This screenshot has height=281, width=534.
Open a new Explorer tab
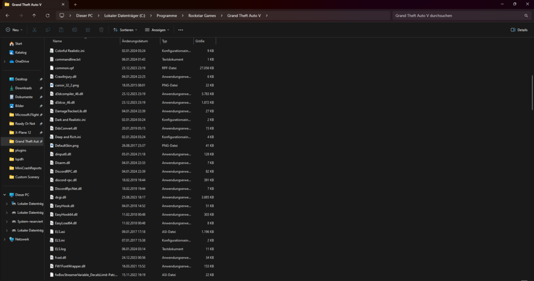(x=75, y=5)
